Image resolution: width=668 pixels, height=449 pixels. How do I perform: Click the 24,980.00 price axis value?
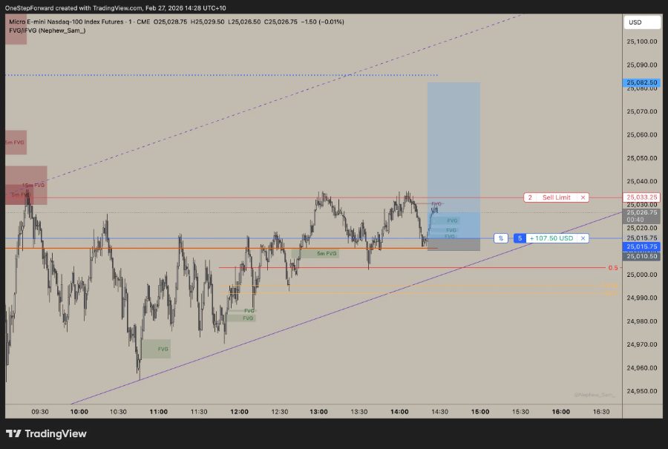tap(642, 321)
